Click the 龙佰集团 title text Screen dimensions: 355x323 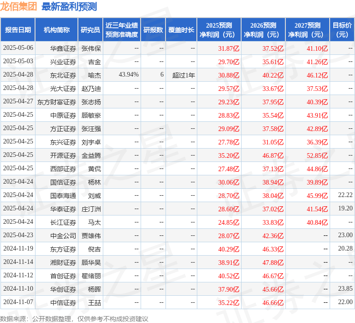pos(18,6)
